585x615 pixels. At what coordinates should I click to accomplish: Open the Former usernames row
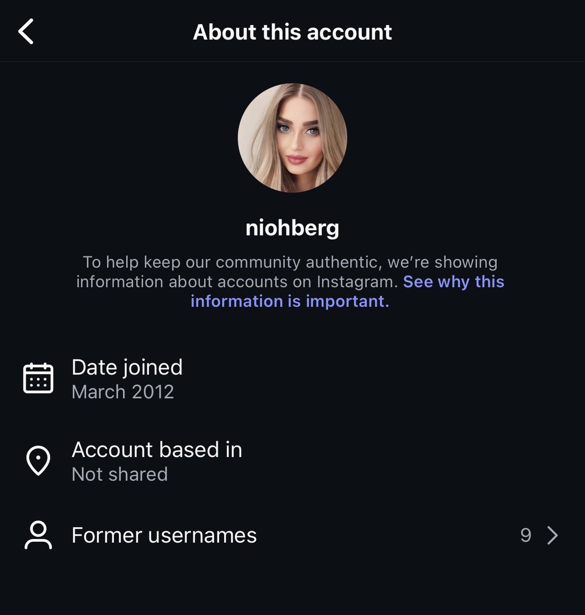point(292,535)
